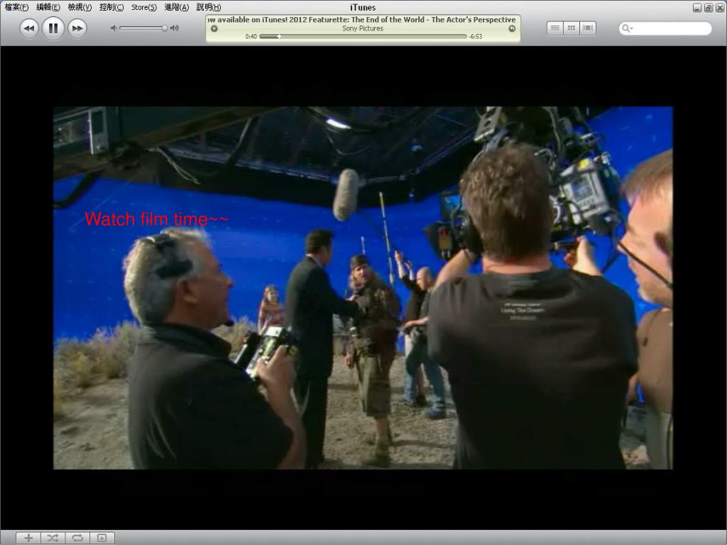Toggle repeat playback

77,538
